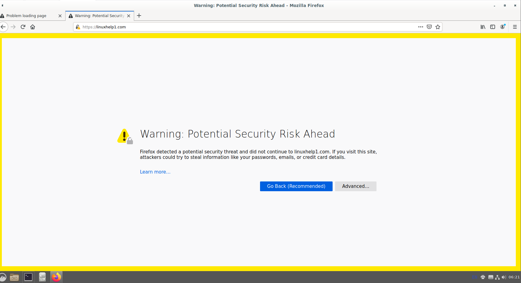Open Firefox Account icon
The width and height of the screenshot is (521, 283).
coord(502,27)
